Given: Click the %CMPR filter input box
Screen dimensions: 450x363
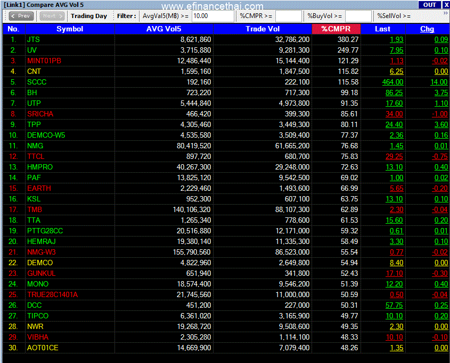Looking at the screenshot, I should click(289, 16).
